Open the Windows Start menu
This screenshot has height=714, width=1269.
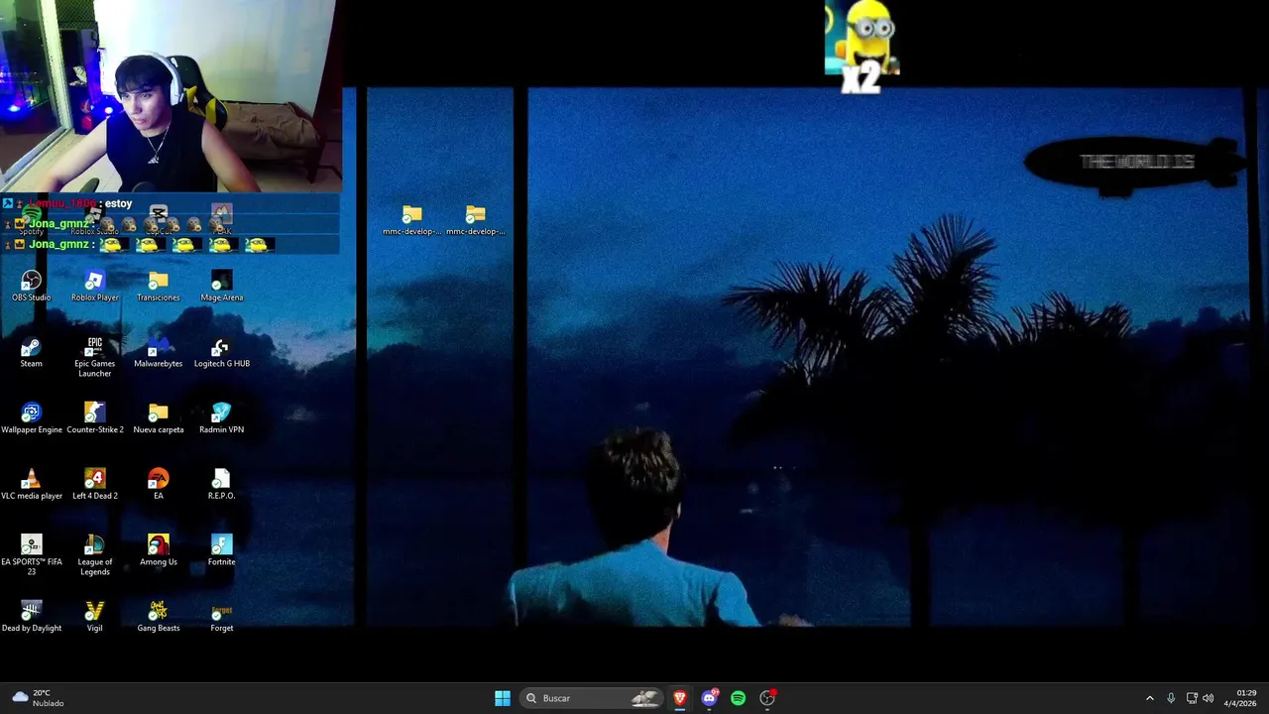tap(503, 698)
